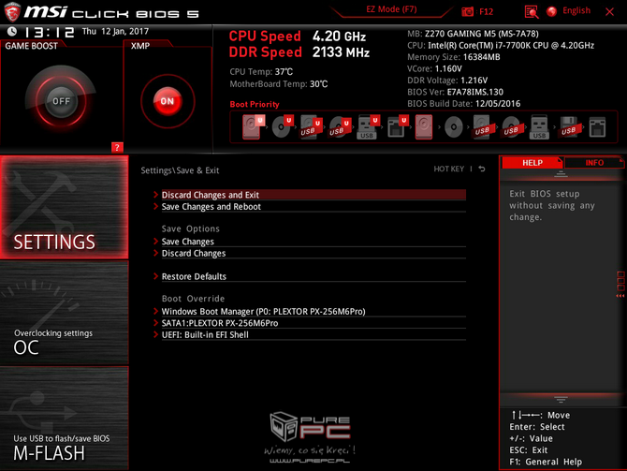Toggle the XMP button currently ON
The height and width of the screenshot is (471, 627).
(168, 101)
